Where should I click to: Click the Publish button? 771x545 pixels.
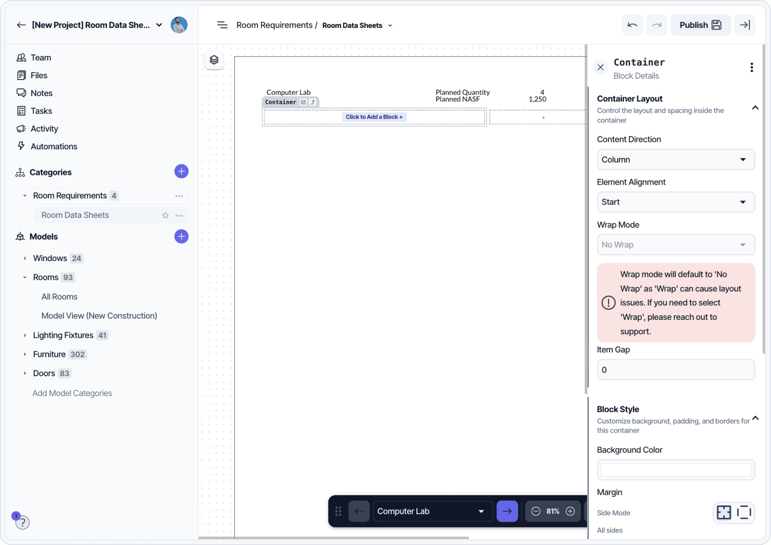coord(700,25)
